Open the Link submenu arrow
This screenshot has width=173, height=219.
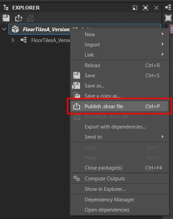tap(162, 54)
